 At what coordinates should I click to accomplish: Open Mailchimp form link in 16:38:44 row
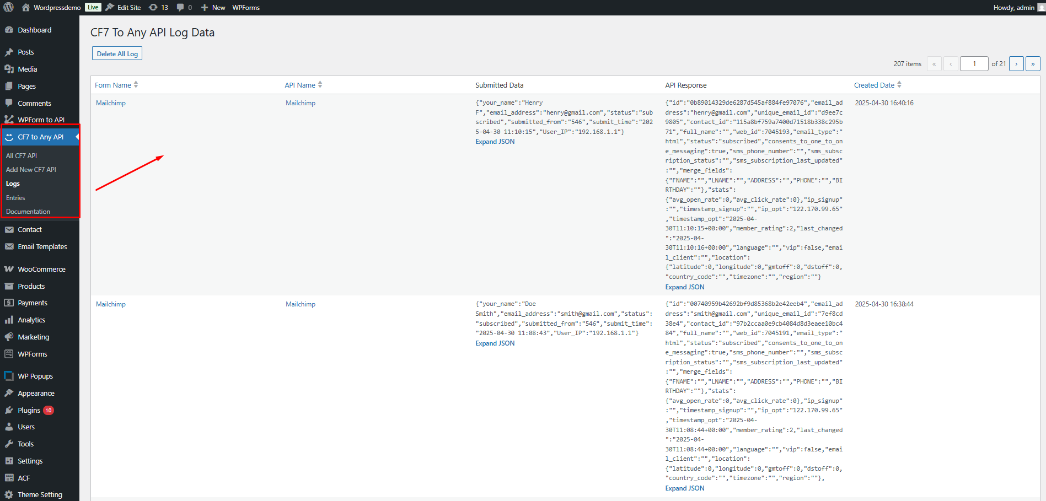111,304
